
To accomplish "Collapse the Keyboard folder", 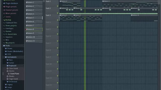I will [x=13, y=66].
